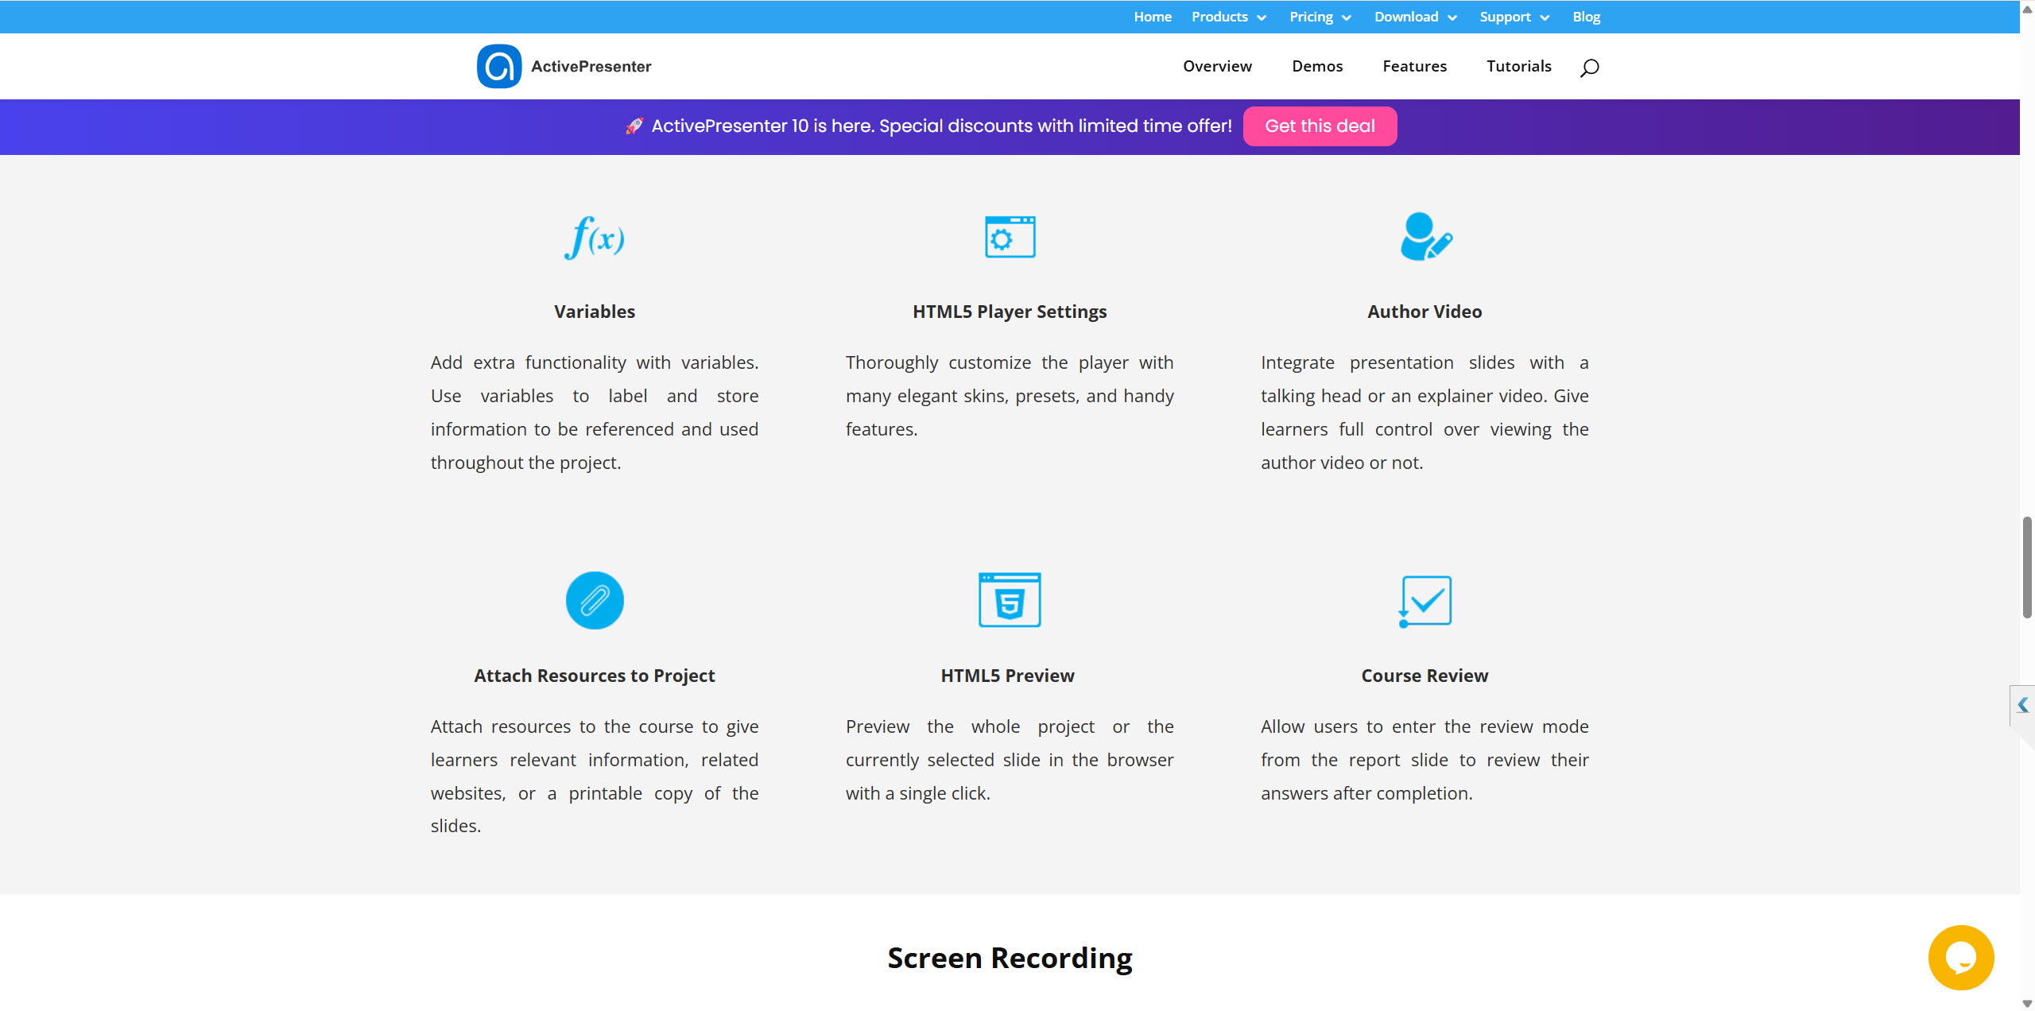Click the Get this deal button
This screenshot has width=2035, height=1011.
click(x=1320, y=126)
